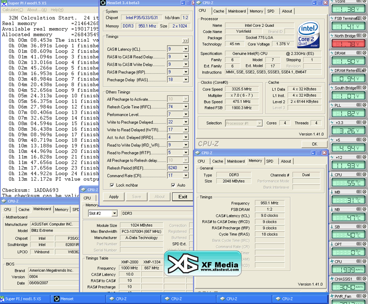Click the Intel Core 2 Quad logo
This screenshot has width=368, height=304.
click(308, 35)
